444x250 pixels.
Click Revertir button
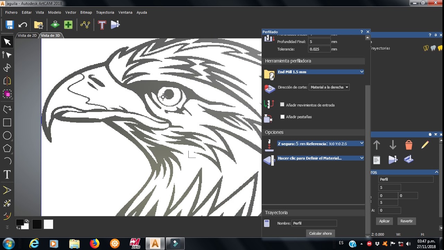tap(407, 221)
